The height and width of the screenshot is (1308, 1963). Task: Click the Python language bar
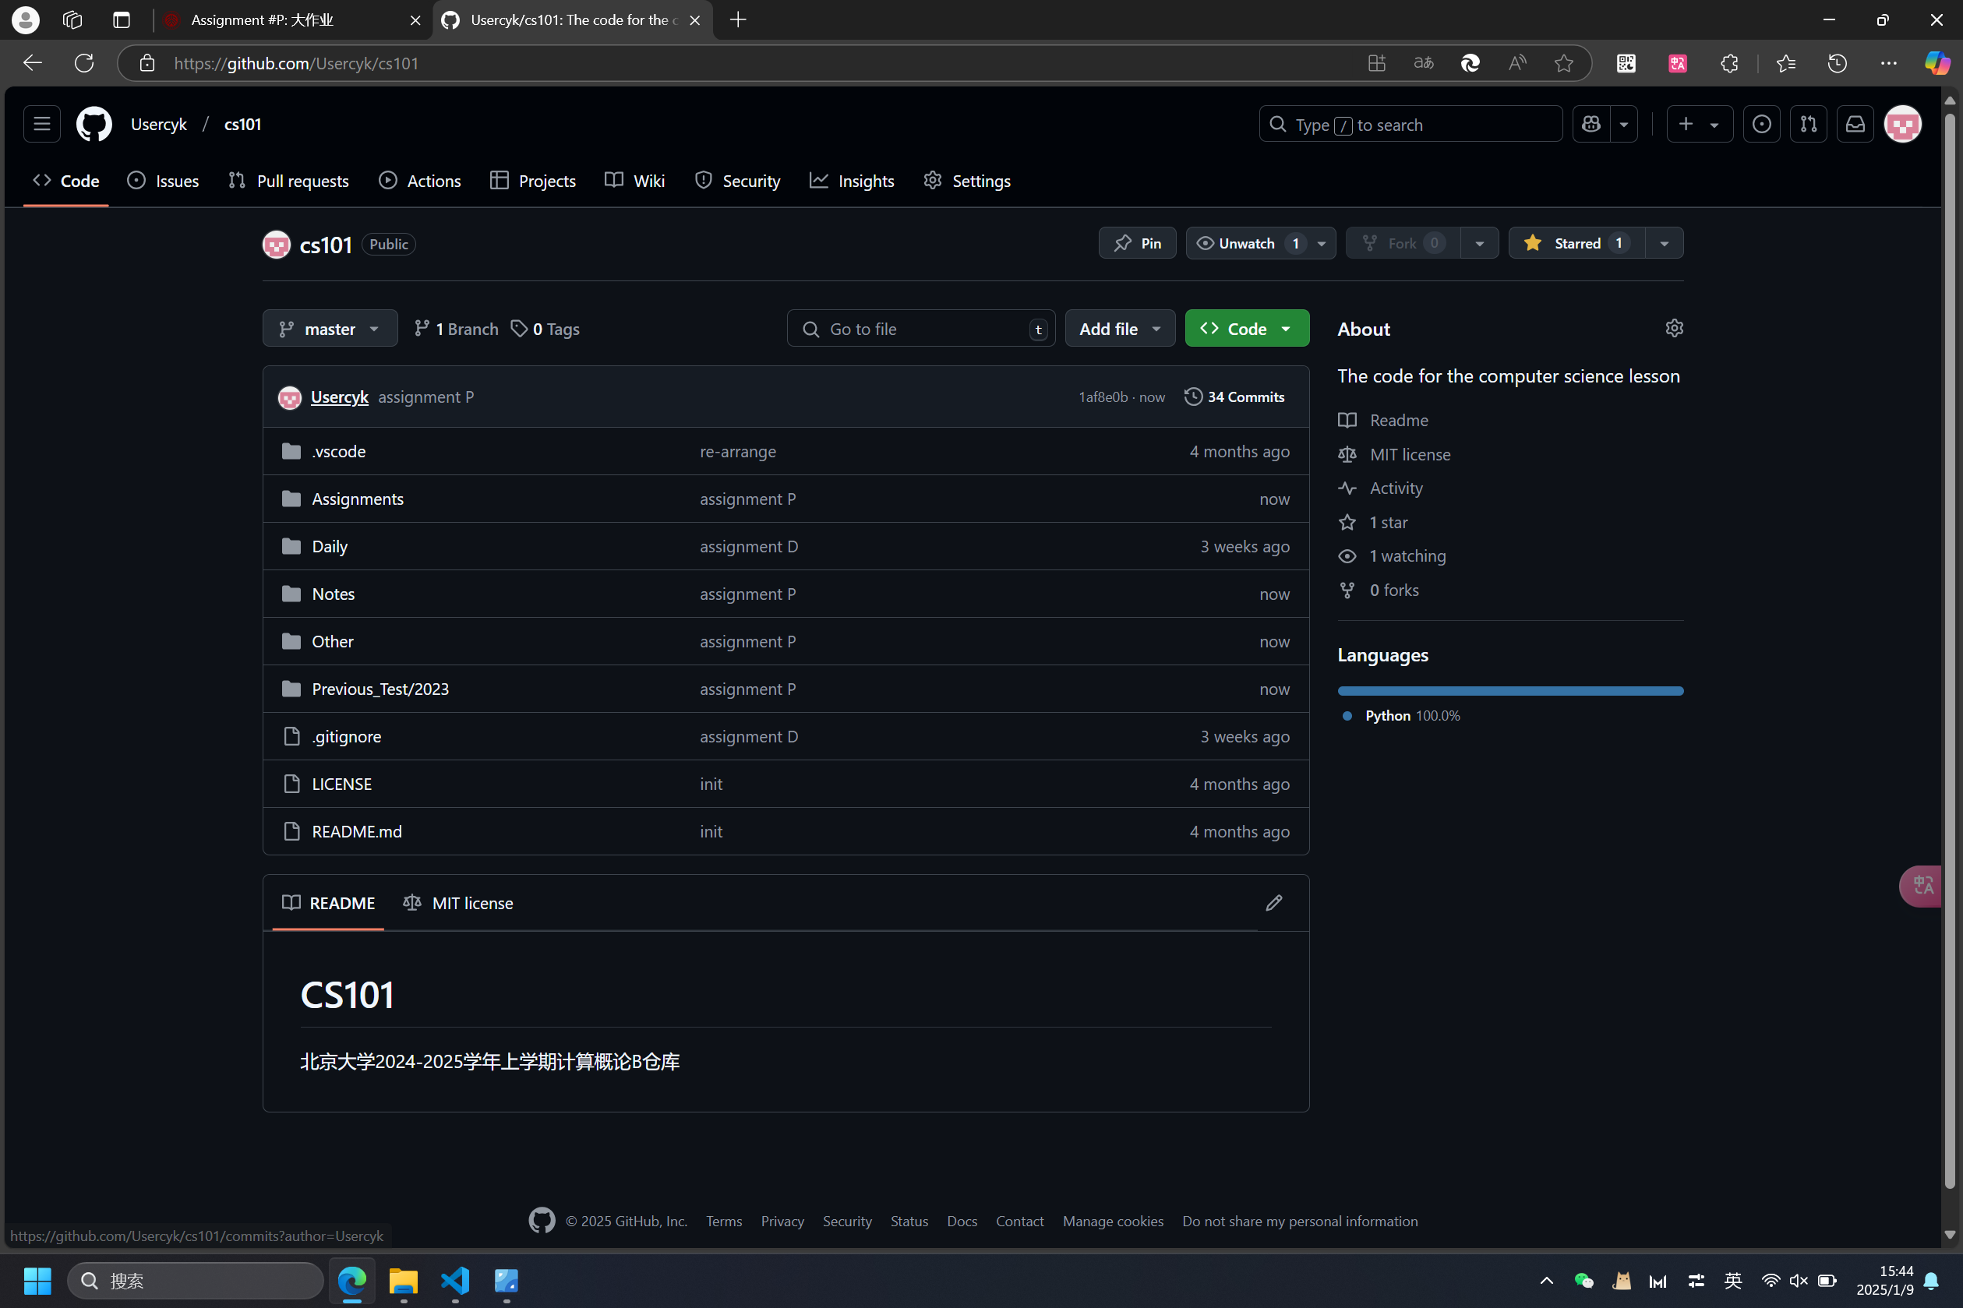(1510, 691)
